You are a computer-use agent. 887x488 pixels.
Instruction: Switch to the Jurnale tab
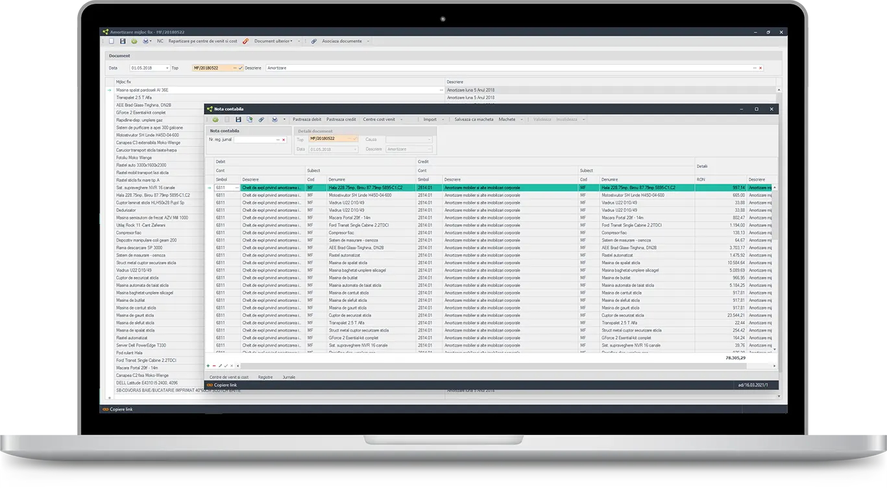289,377
